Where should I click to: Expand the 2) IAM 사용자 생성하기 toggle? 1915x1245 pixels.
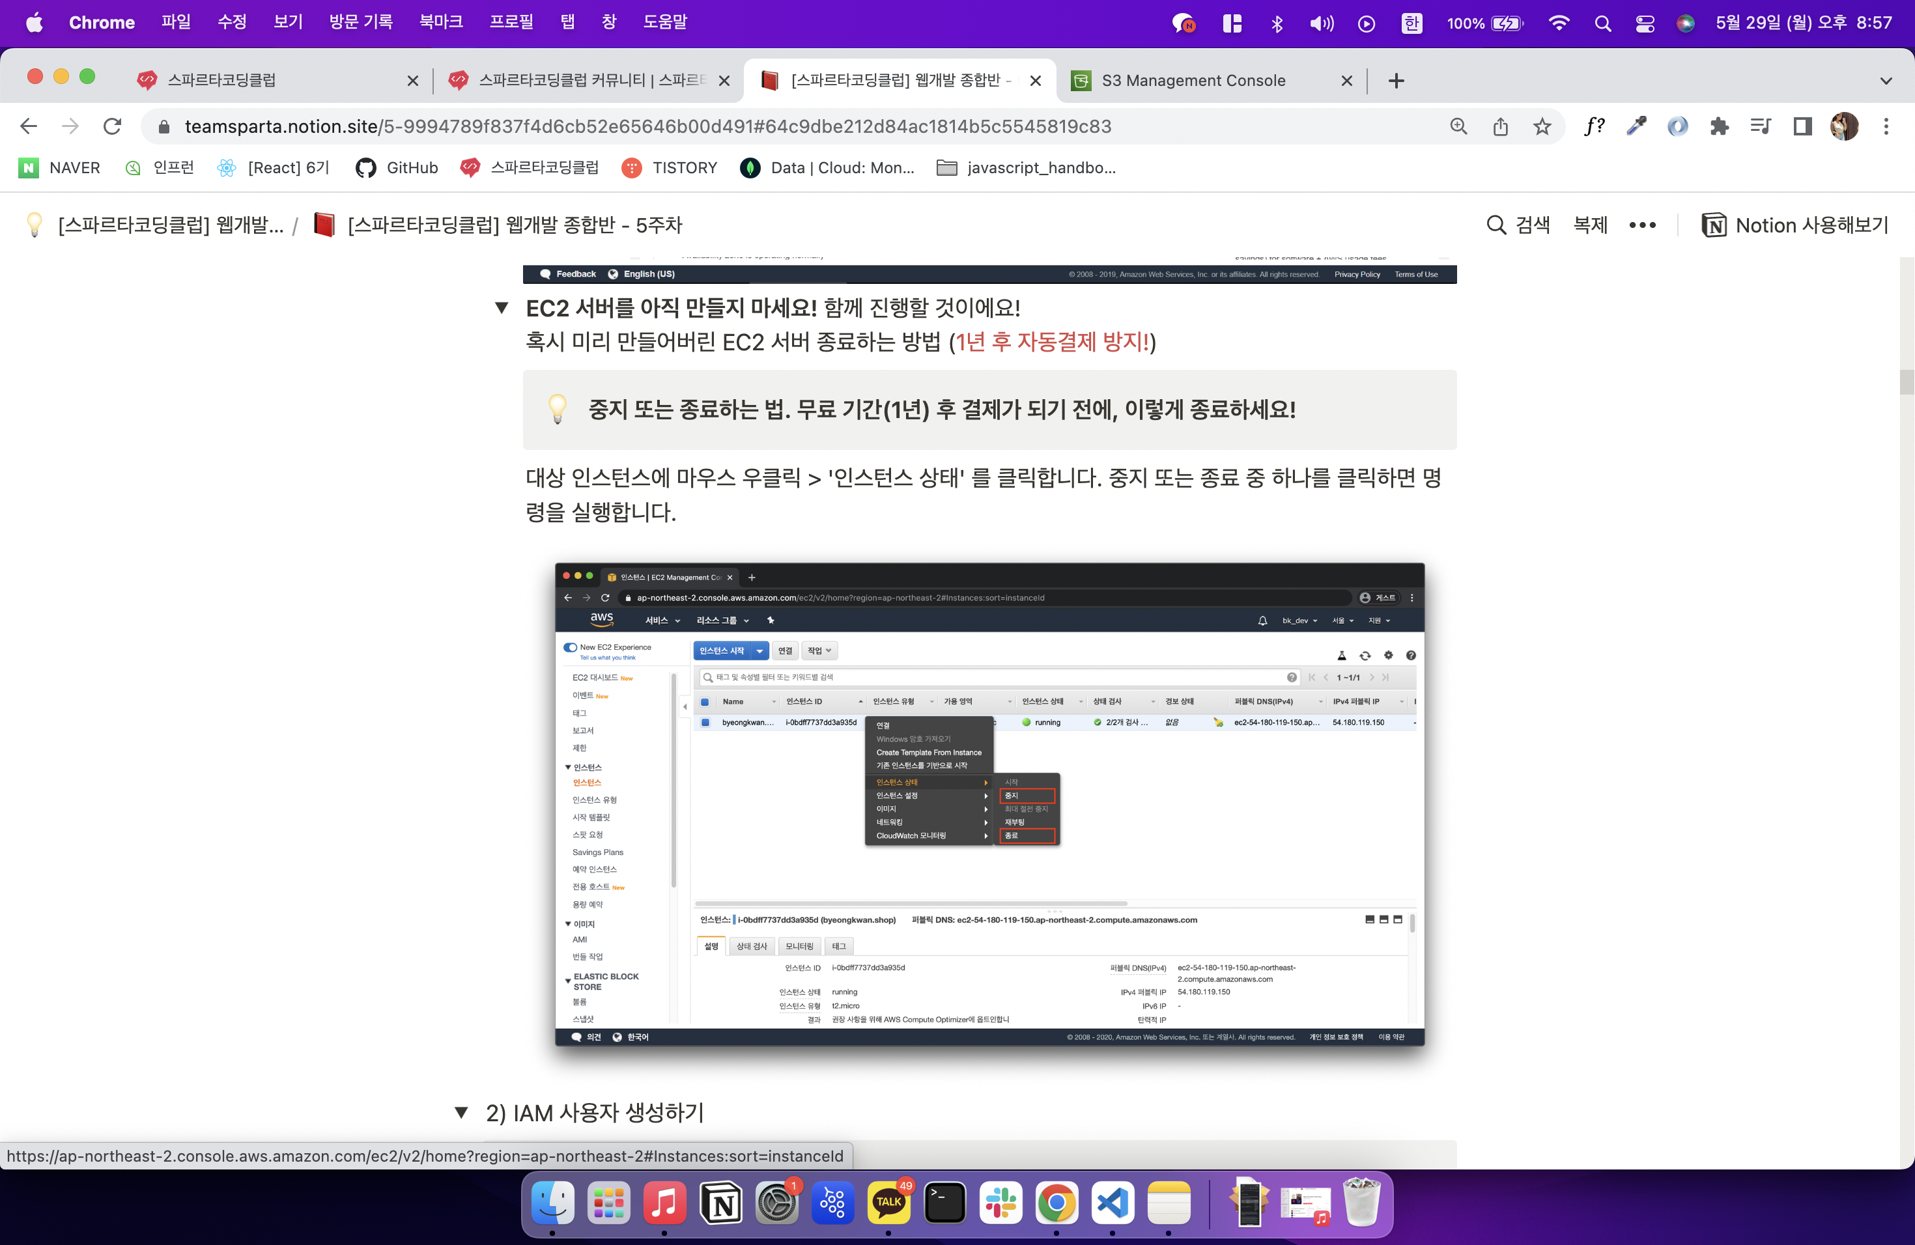coord(461,1112)
